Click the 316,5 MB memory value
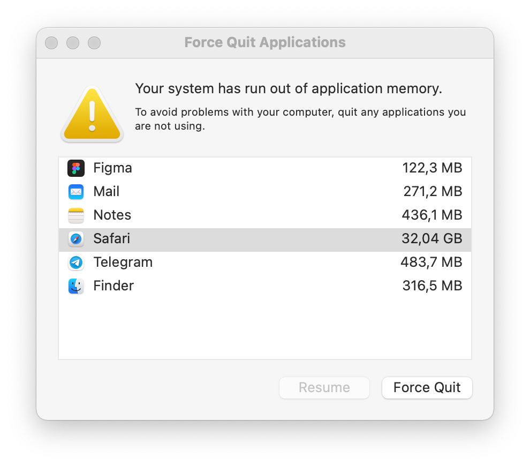The height and width of the screenshot is (465, 530). tap(433, 286)
